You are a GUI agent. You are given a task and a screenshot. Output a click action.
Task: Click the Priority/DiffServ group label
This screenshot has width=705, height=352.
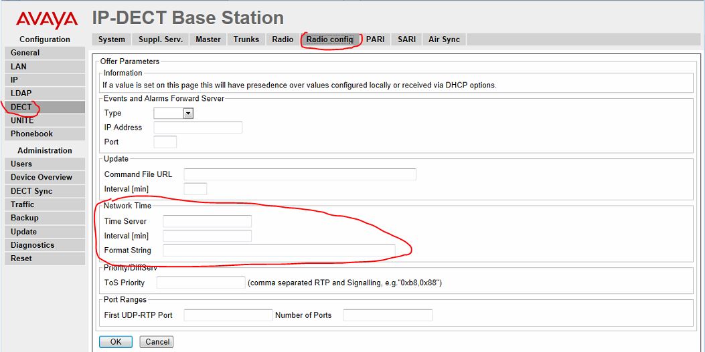(131, 268)
